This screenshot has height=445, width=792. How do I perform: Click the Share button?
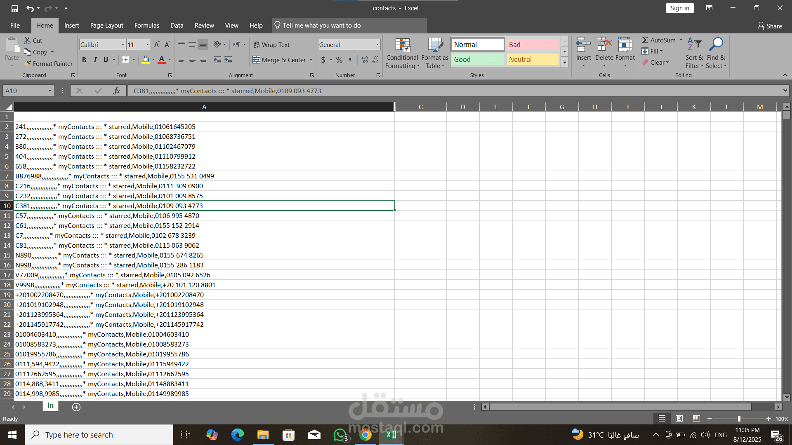(770, 26)
